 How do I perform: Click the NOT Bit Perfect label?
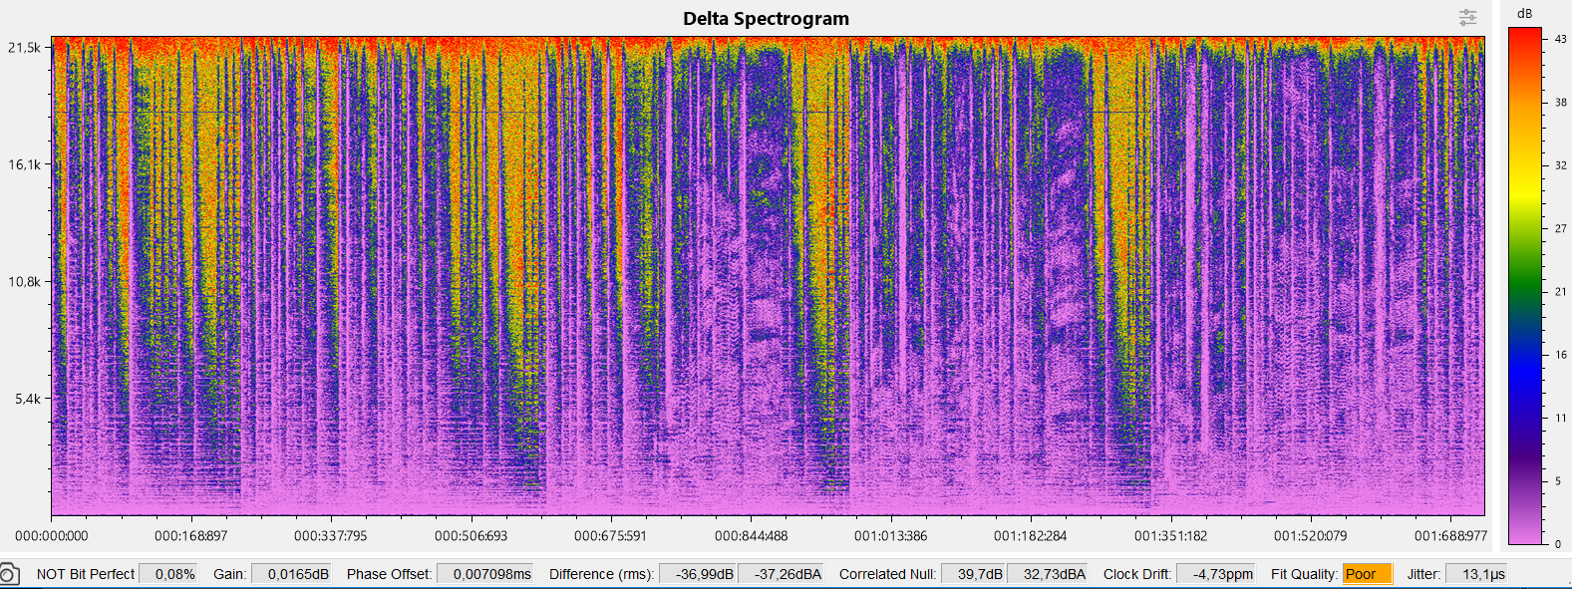[86, 574]
